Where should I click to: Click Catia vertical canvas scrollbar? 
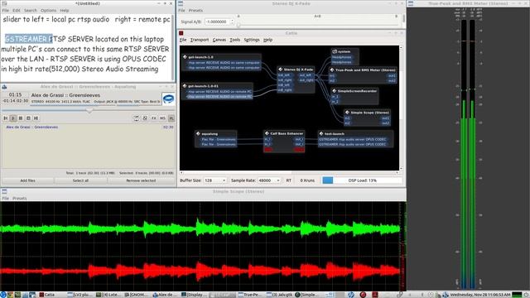pyautogui.click(x=401, y=108)
